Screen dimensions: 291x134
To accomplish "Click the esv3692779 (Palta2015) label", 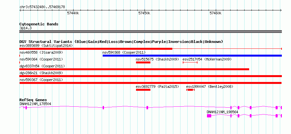I will pos(157,87).
